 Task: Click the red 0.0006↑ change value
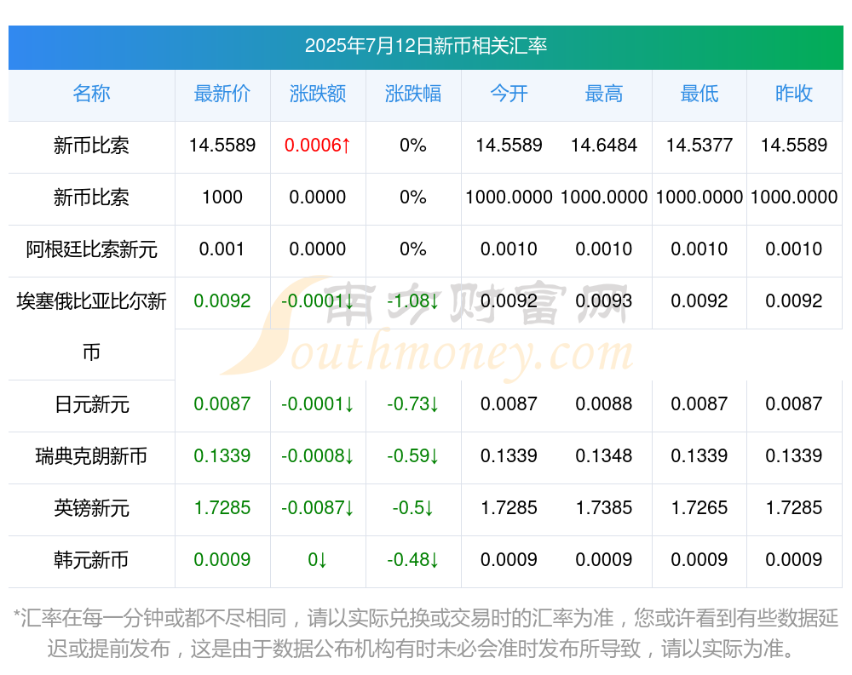pos(318,145)
